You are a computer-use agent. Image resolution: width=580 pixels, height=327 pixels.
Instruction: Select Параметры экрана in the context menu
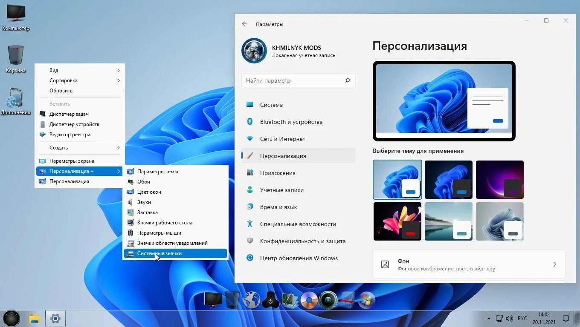click(80, 161)
